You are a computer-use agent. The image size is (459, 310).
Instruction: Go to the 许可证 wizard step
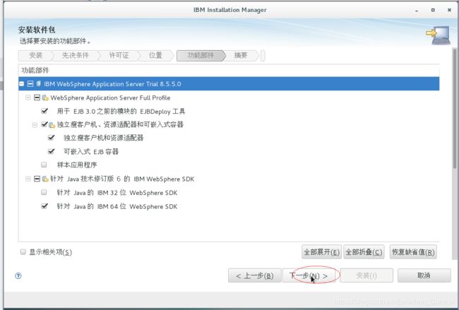119,55
